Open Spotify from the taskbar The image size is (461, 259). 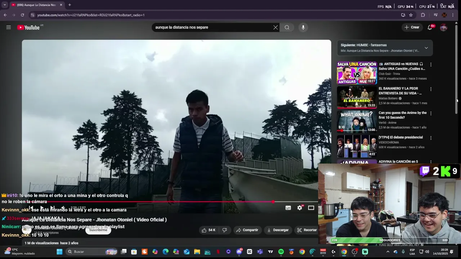pyautogui.click(x=281, y=252)
